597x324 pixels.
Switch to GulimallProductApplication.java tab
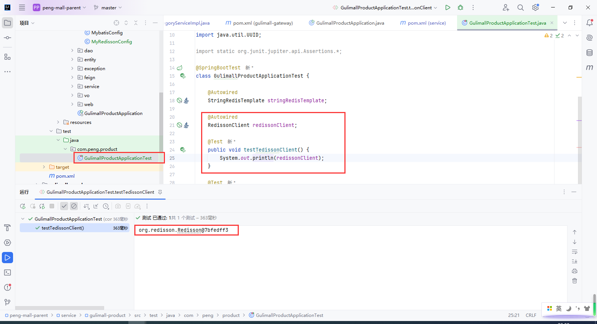click(347, 23)
